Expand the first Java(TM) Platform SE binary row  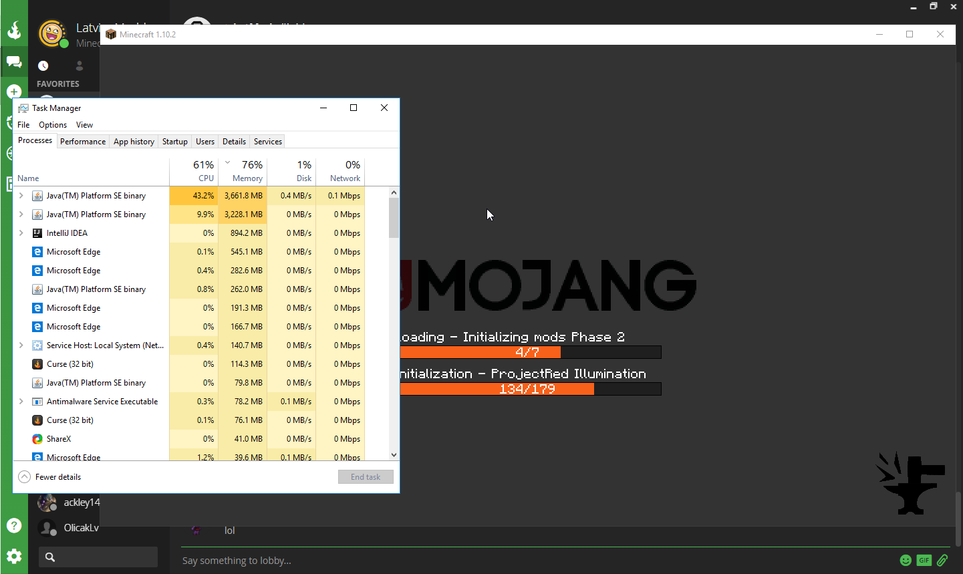click(x=21, y=196)
